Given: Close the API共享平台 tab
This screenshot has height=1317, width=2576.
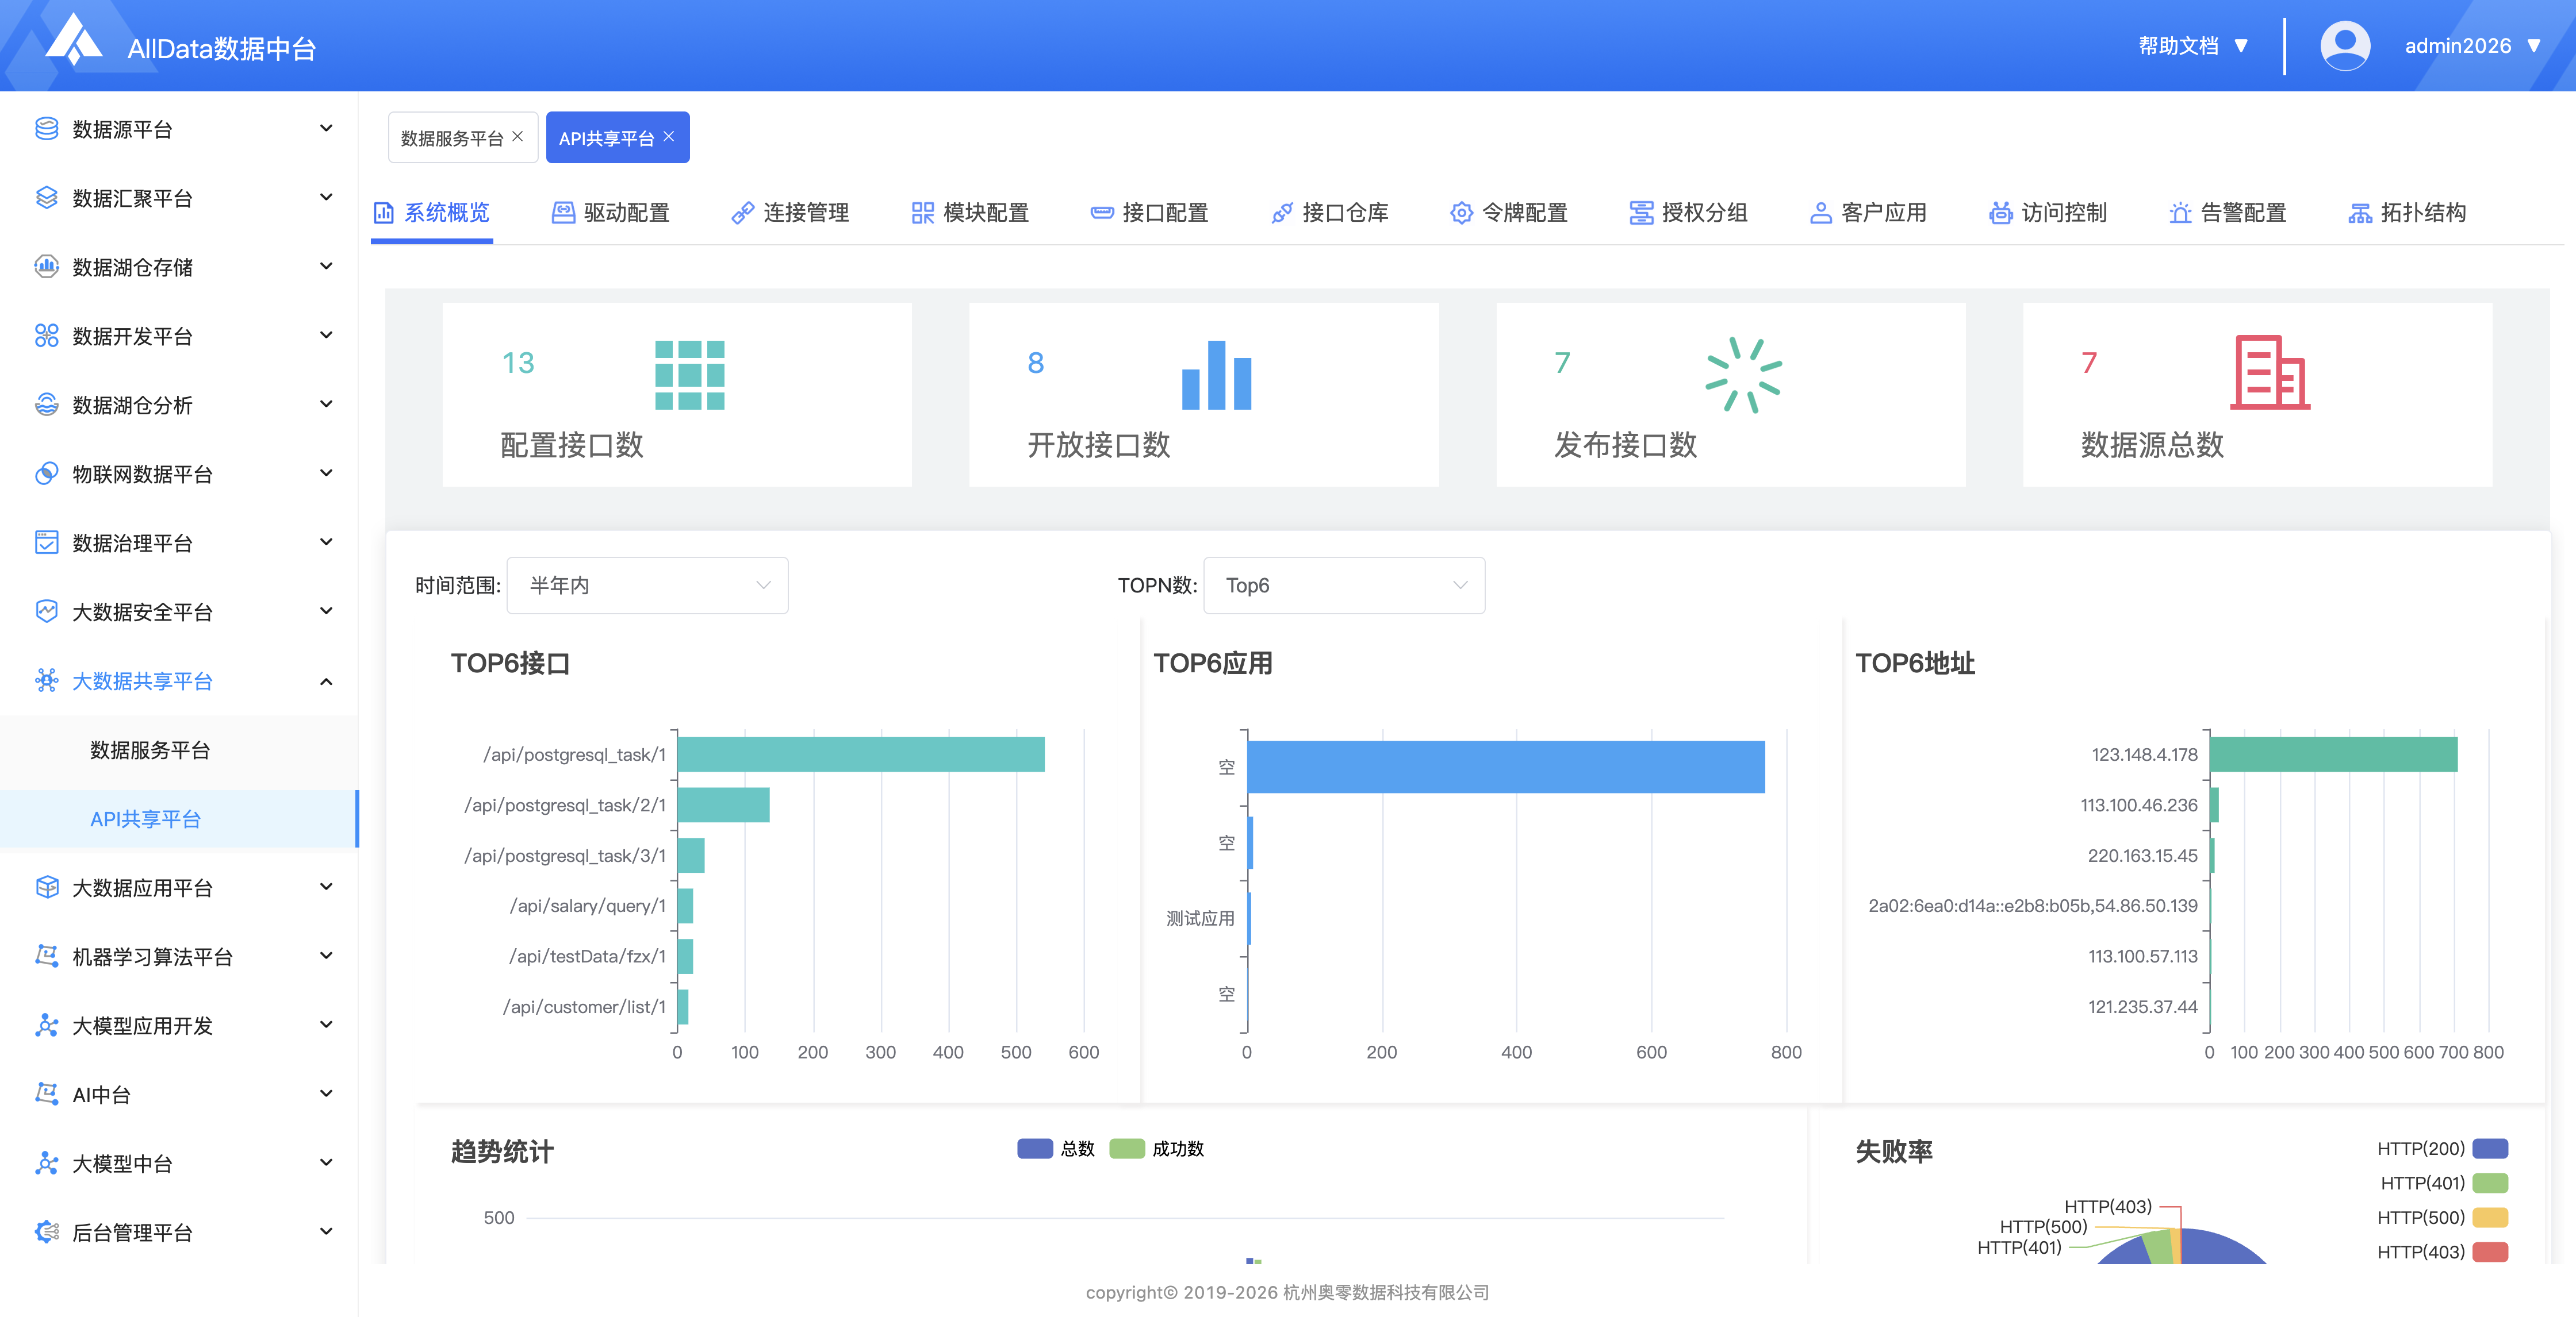Looking at the screenshot, I should (669, 137).
